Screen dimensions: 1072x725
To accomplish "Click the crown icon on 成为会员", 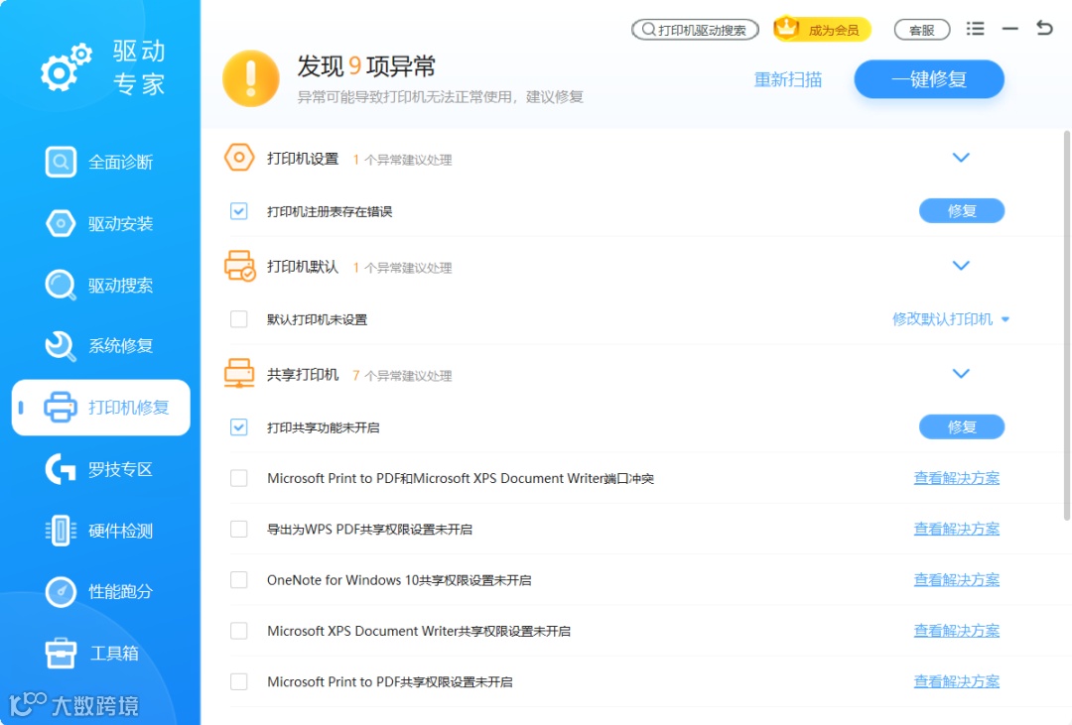I will [787, 28].
